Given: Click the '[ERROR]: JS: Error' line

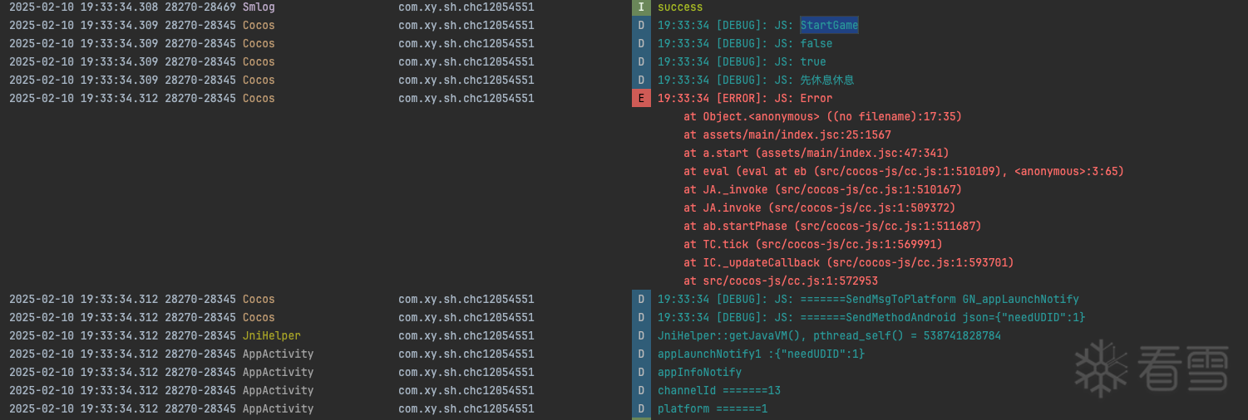Looking at the screenshot, I should pos(745,98).
